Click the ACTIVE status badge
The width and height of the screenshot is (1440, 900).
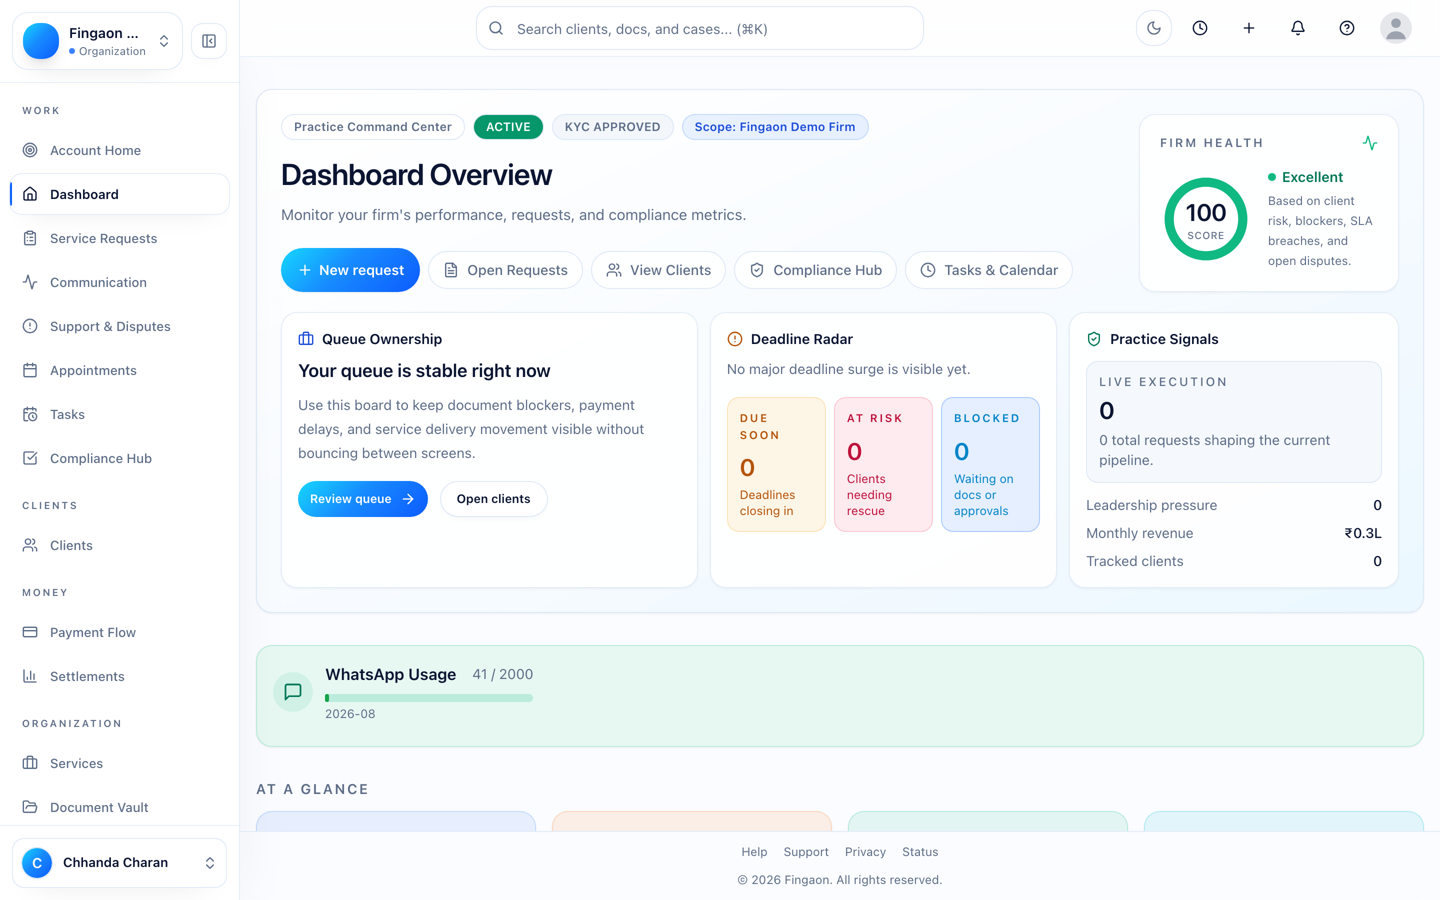(508, 127)
